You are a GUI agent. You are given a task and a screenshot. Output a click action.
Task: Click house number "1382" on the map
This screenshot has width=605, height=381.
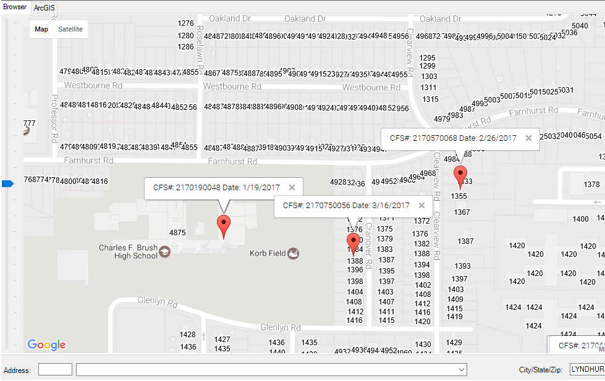pos(421,244)
